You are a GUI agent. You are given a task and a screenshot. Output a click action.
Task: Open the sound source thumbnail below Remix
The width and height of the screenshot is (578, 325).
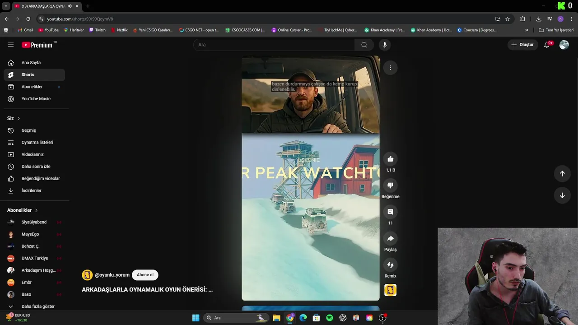click(x=391, y=290)
